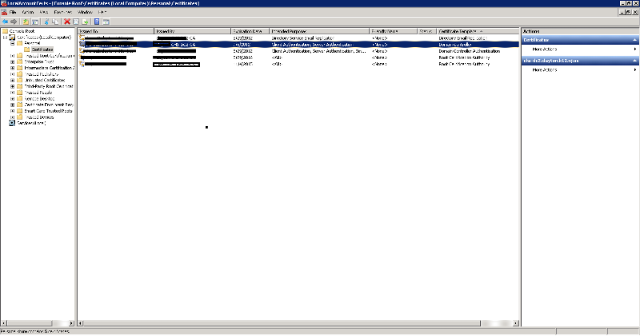640x336 pixels.
Task: Click the certificate icon of the Directory Email Replication row
Action: (x=82, y=38)
